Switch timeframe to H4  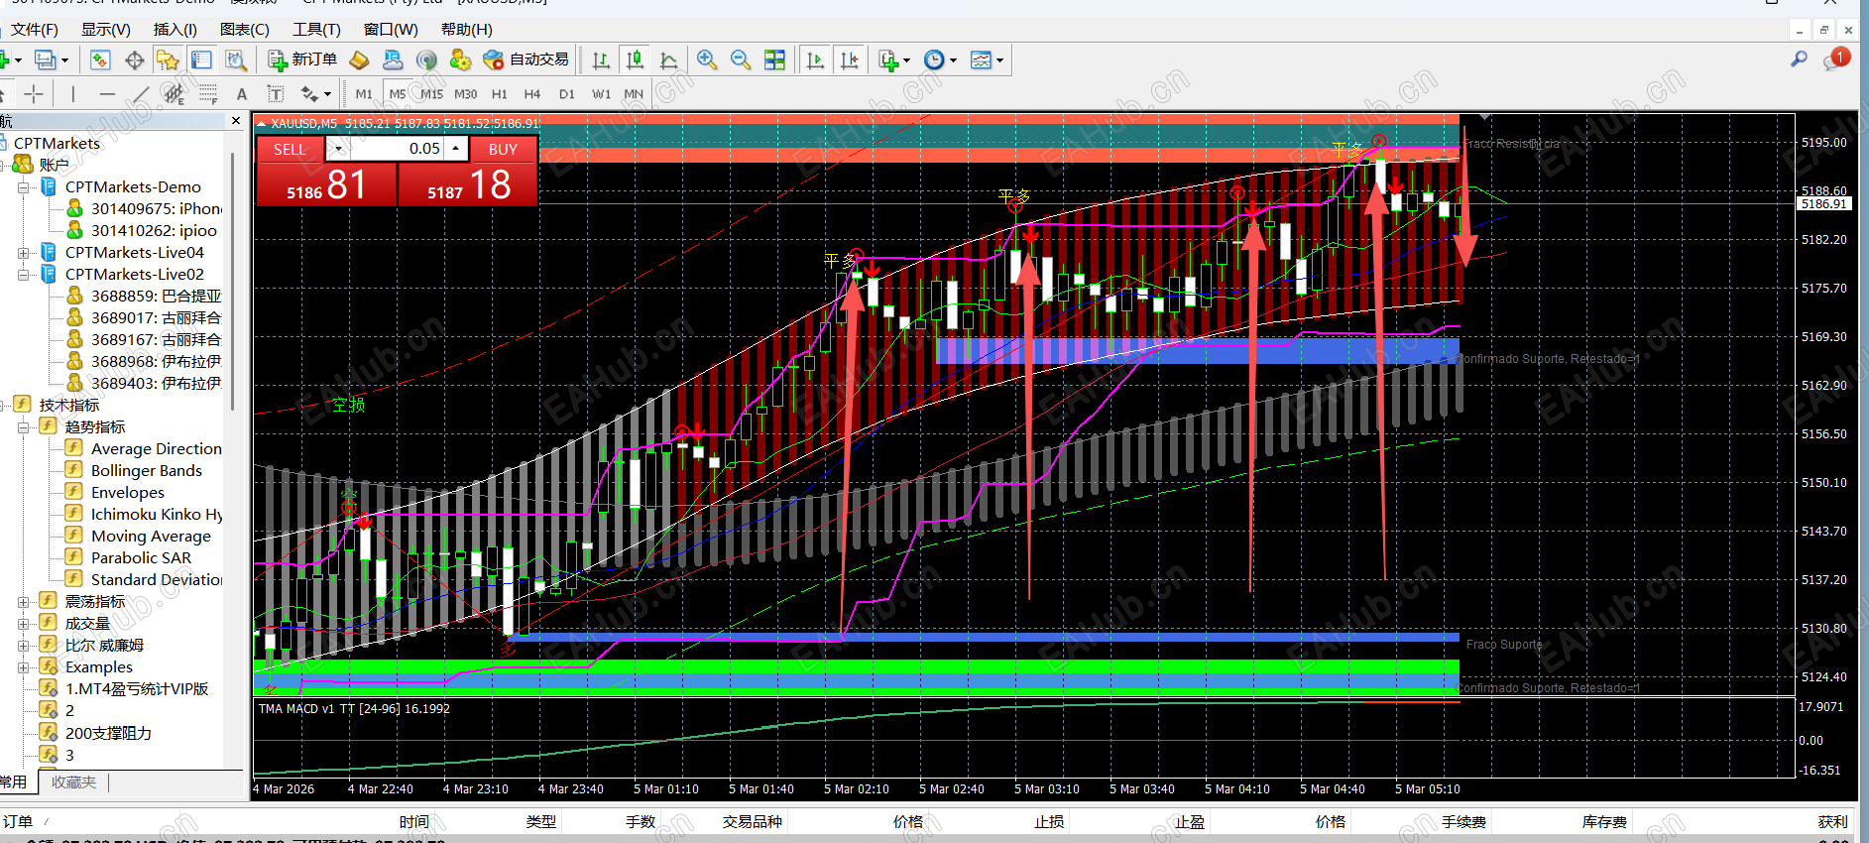[x=532, y=94]
